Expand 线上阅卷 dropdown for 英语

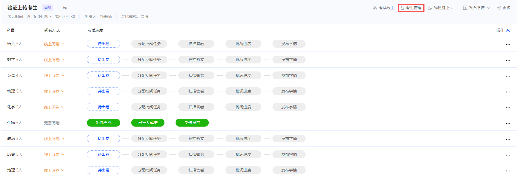coord(54,75)
